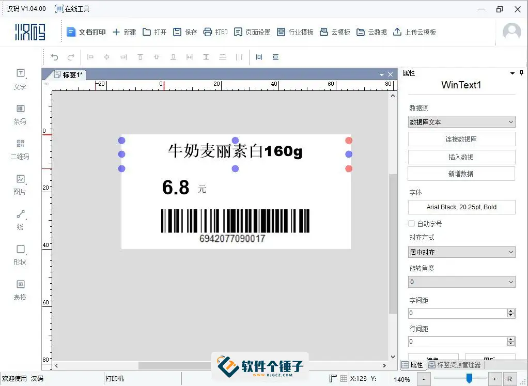Click the 连接数据库 button
This screenshot has height=386, width=528.
[x=461, y=139]
